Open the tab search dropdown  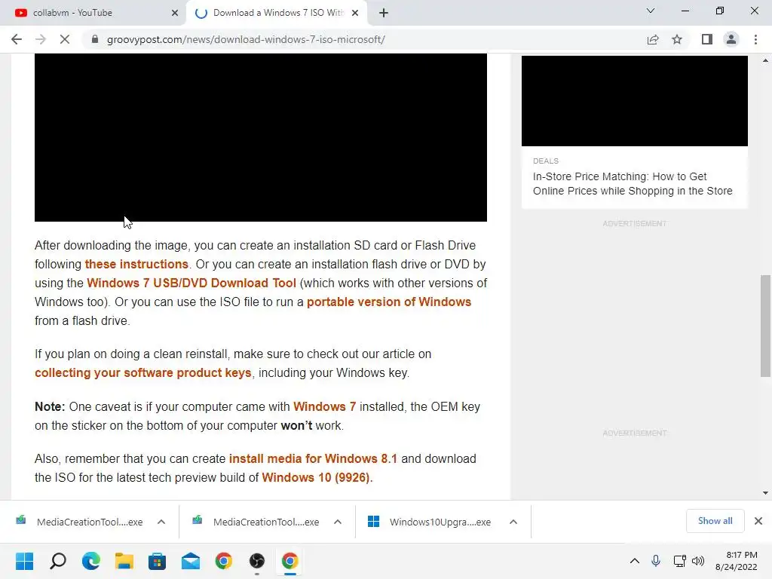click(651, 11)
